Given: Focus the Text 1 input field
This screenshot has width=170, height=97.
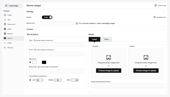Looking at the screenshot, I should click(56, 45).
